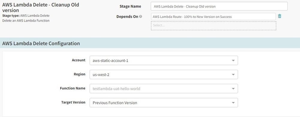Open the Depends On 'Select...' dropdown

(x=214, y=25)
